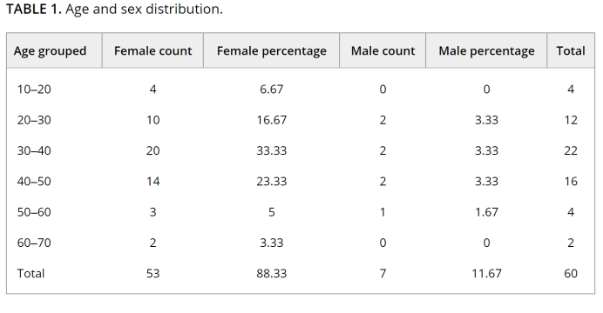Screen dimensions: 603x313
Task: Click the grand total value 60
Action: coord(571,274)
